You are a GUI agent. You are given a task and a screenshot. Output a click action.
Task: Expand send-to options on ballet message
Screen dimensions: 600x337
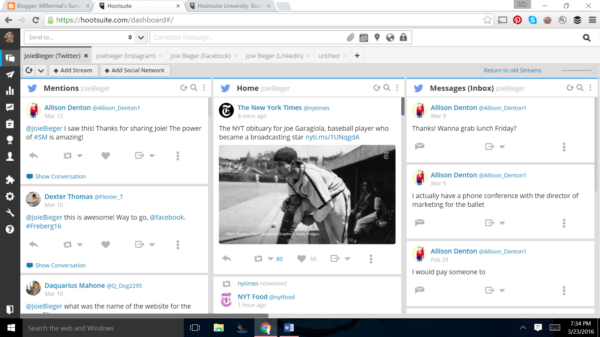click(502, 223)
